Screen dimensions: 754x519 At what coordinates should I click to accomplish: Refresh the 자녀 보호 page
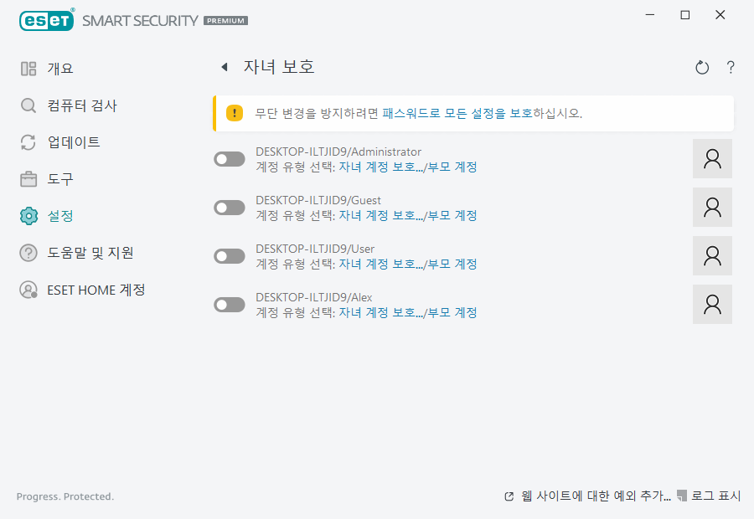click(x=702, y=67)
